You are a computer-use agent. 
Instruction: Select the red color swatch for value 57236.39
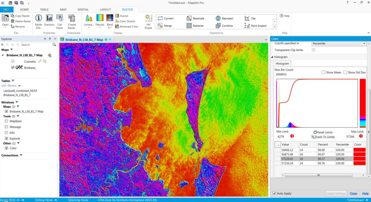click(359, 163)
